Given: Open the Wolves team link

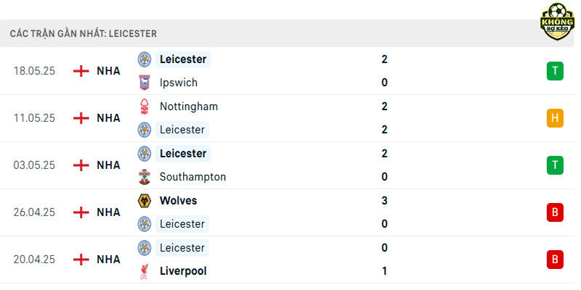Looking at the screenshot, I should click(178, 201).
